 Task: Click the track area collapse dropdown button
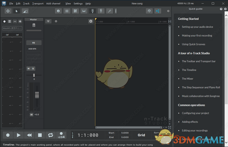point(48,21)
